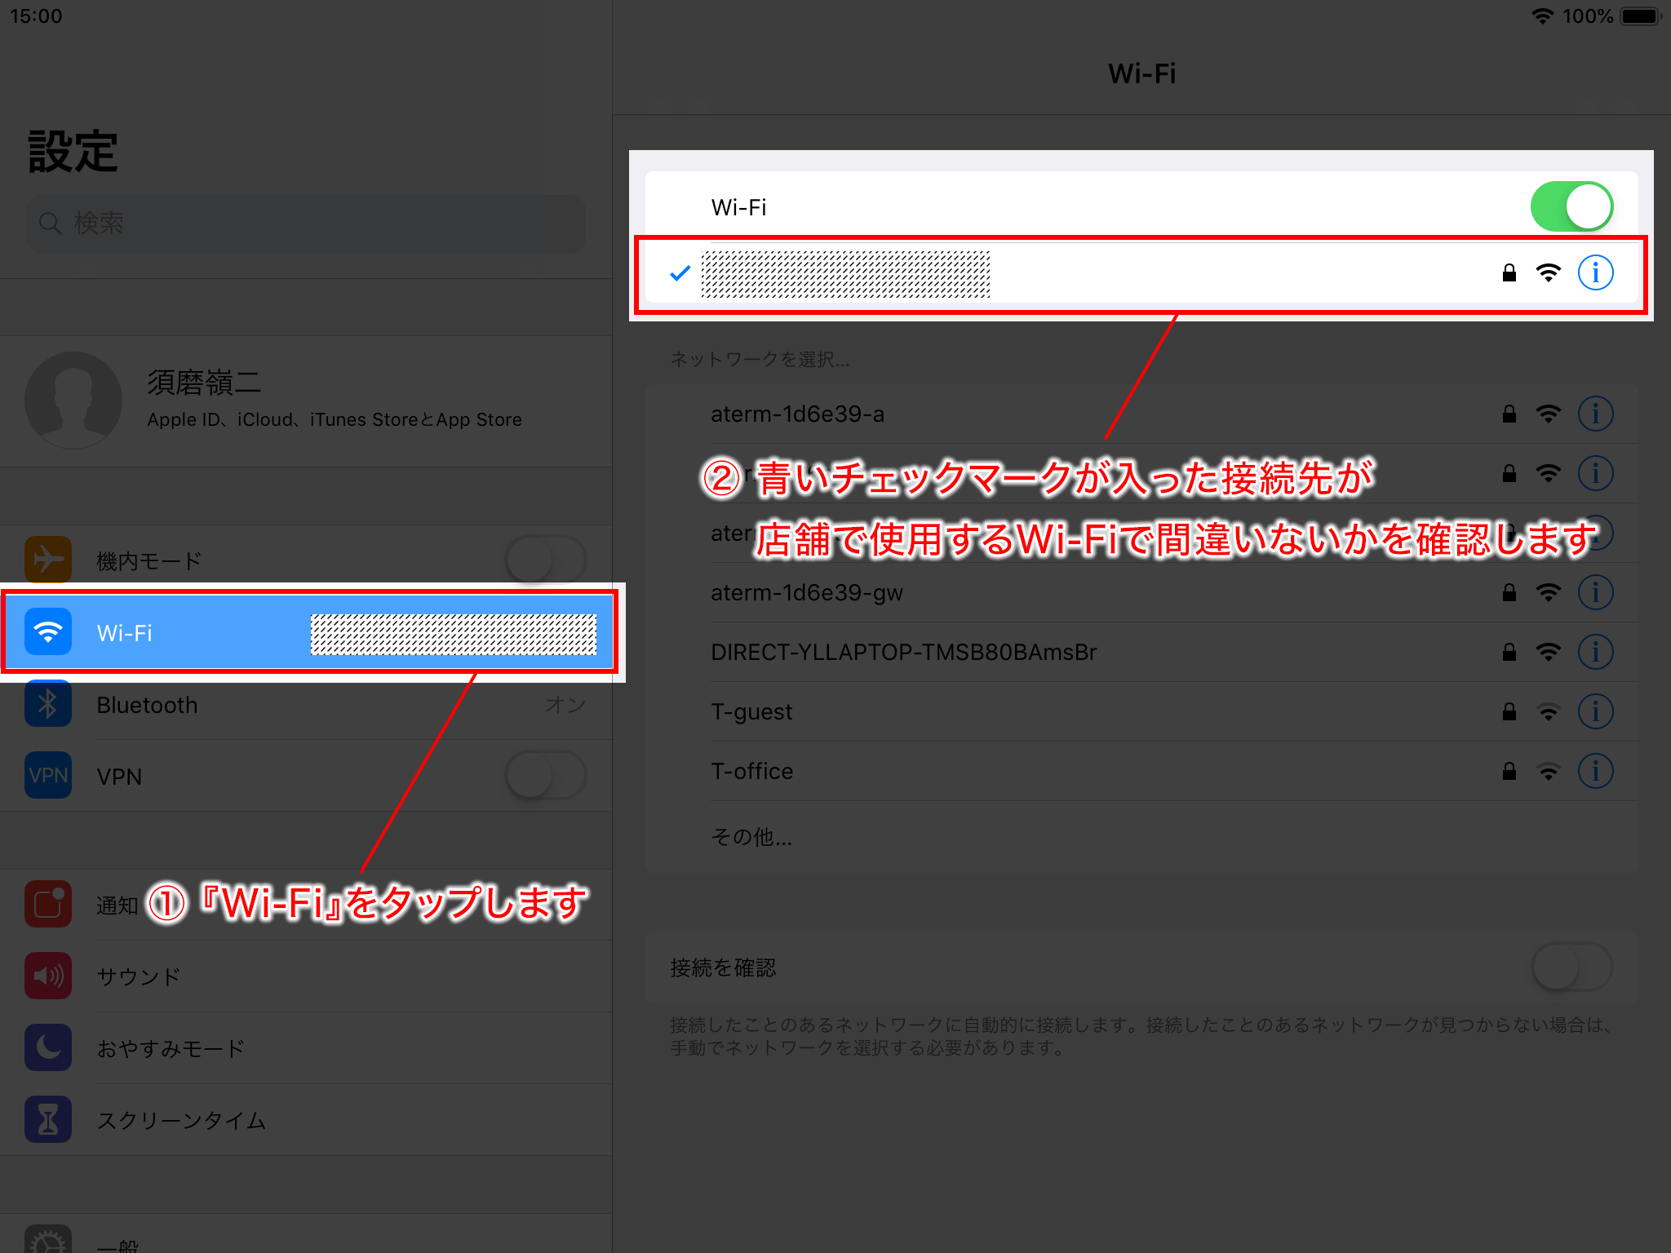The width and height of the screenshot is (1671, 1253).
Task: Join network T-guest
Action: pos(1141,711)
